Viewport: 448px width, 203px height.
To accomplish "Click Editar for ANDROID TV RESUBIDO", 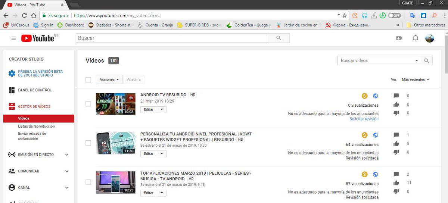I will pyautogui.click(x=149, y=109).
